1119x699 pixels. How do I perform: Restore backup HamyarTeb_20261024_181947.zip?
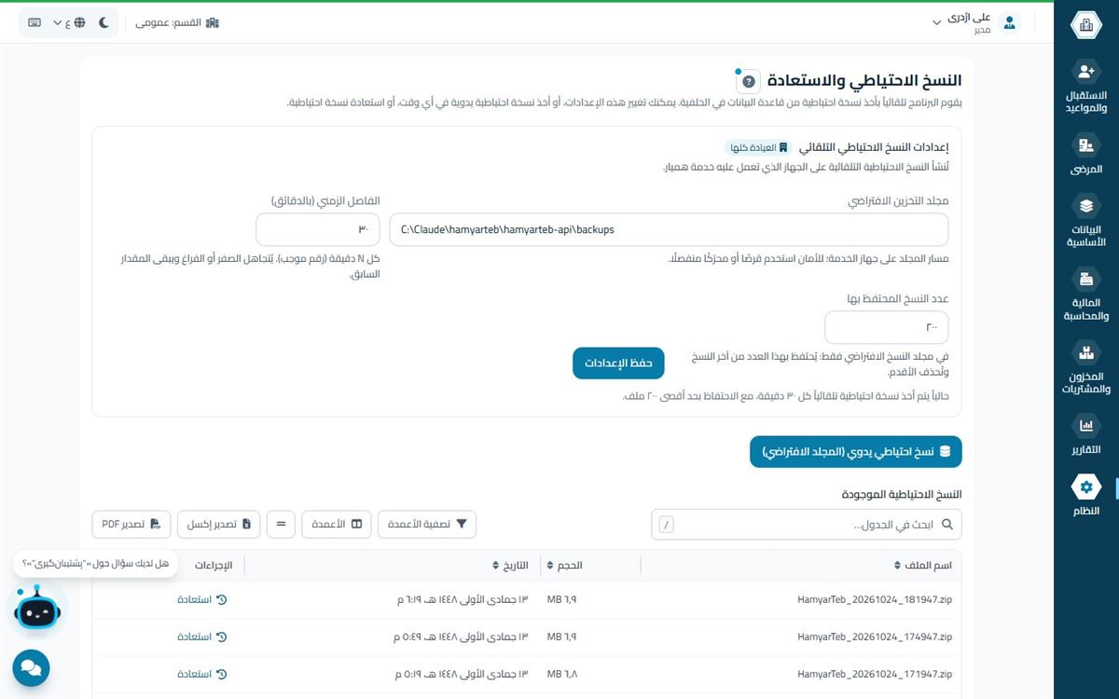coord(202,599)
